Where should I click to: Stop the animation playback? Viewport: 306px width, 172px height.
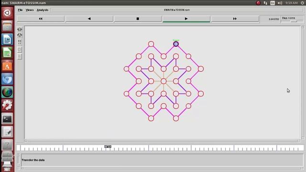(x=138, y=19)
